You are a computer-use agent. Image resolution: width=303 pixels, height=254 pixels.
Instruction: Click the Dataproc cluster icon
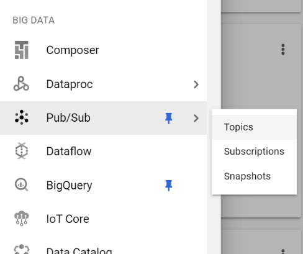21,84
